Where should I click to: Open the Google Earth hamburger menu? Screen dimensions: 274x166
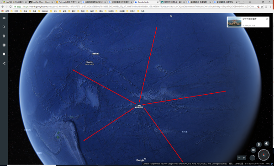pos(4,18)
